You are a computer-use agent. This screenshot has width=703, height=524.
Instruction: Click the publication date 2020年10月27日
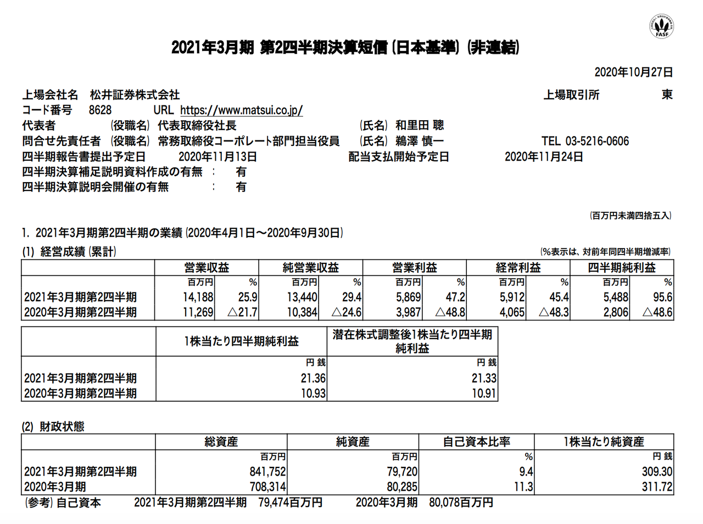pos(633,72)
